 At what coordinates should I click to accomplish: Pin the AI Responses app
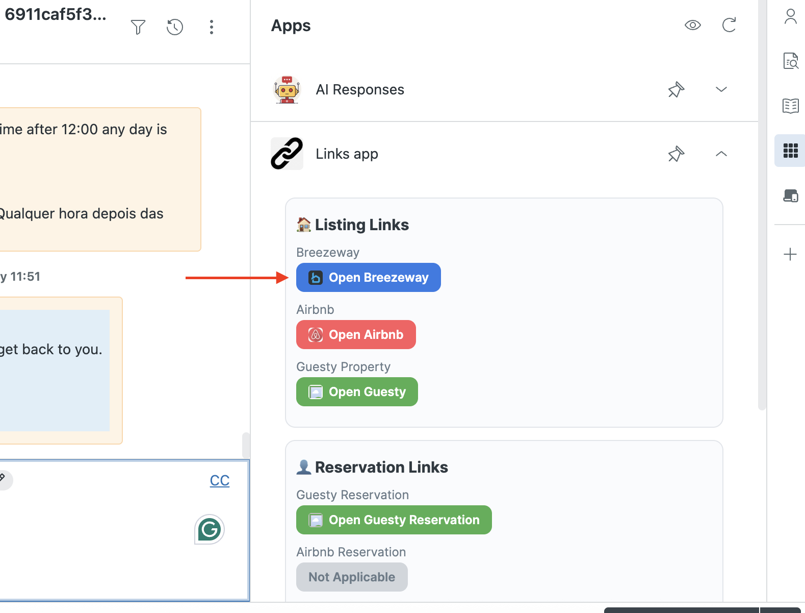click(676, 90)
